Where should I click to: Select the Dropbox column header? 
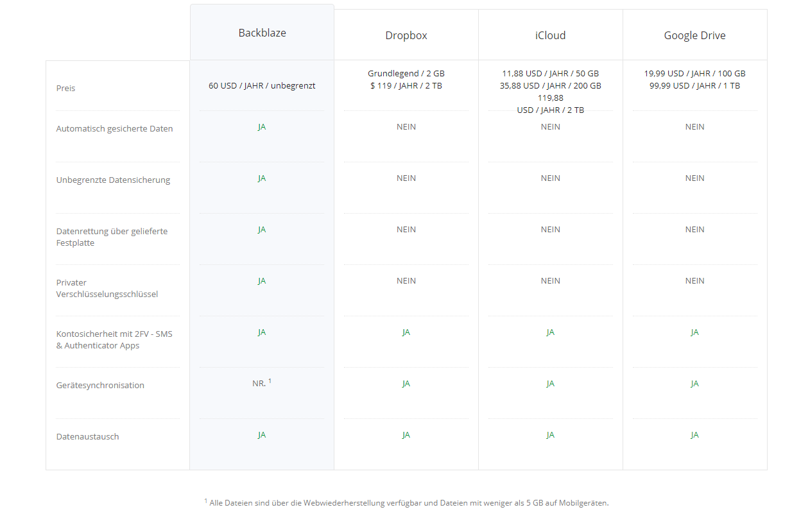tap(406, 35)
